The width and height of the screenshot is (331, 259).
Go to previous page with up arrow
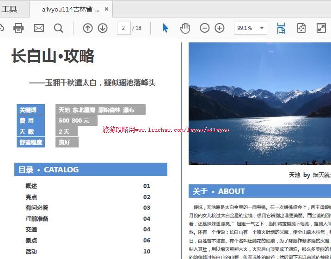88,28
